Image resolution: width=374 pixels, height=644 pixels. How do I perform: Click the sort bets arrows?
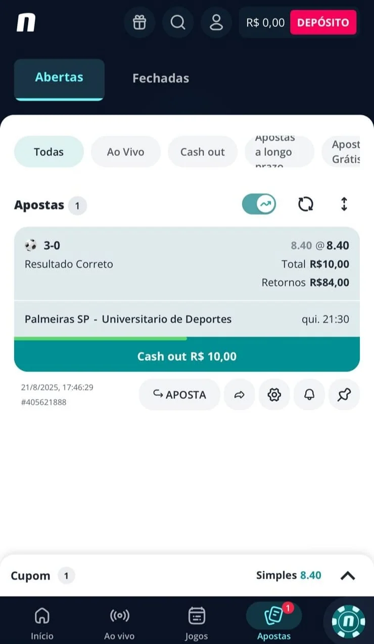[344, 204]
